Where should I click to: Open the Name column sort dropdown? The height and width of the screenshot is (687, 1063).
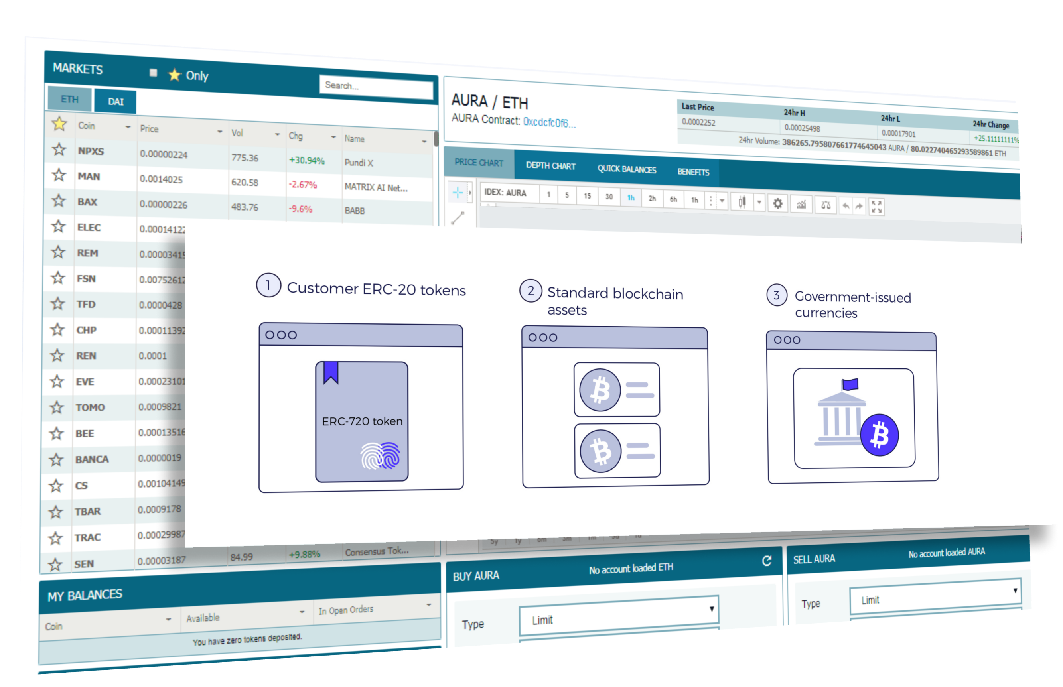click(424, 142)
